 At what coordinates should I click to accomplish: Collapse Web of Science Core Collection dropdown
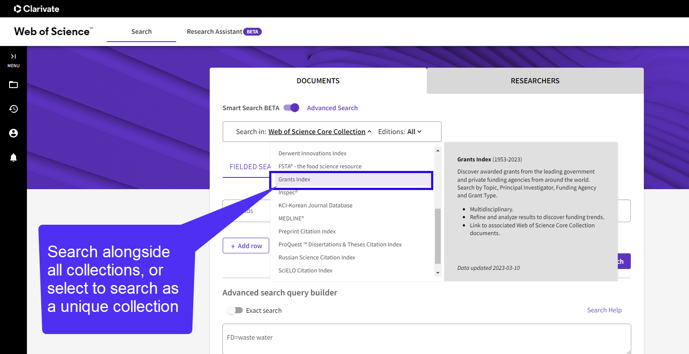point(320,132)
